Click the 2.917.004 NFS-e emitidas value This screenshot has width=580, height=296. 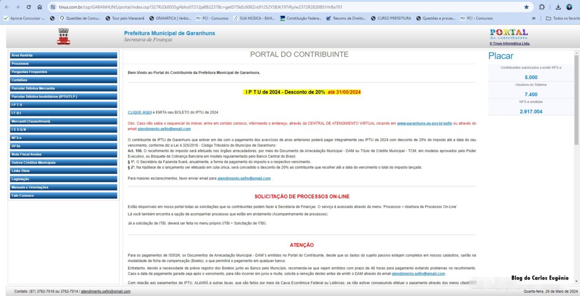coord(531,112)
